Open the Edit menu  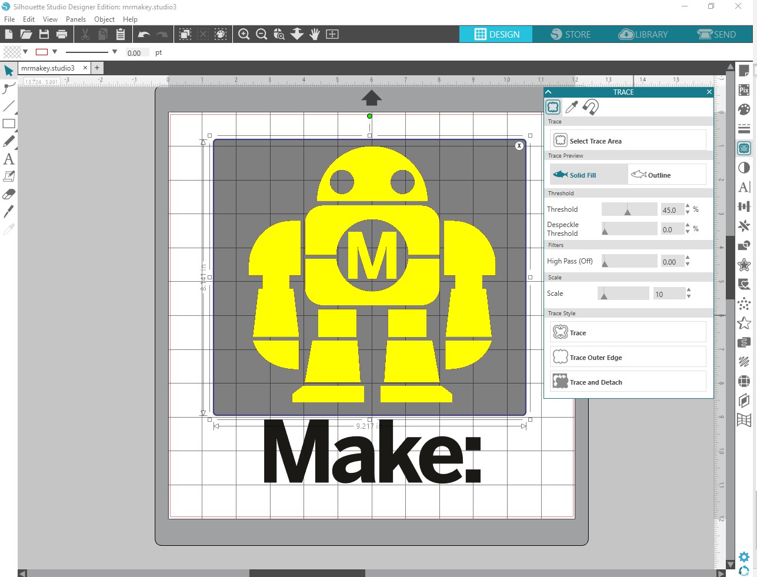[x=29, y=19]
